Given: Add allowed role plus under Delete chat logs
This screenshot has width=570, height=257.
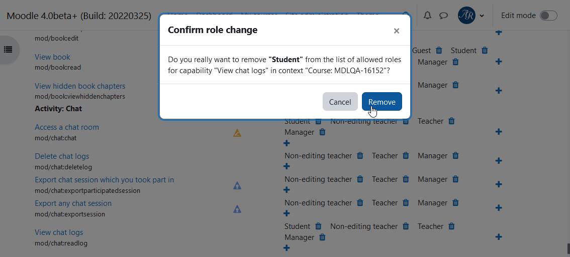Looking at the screenshot, I should point(287,166).
